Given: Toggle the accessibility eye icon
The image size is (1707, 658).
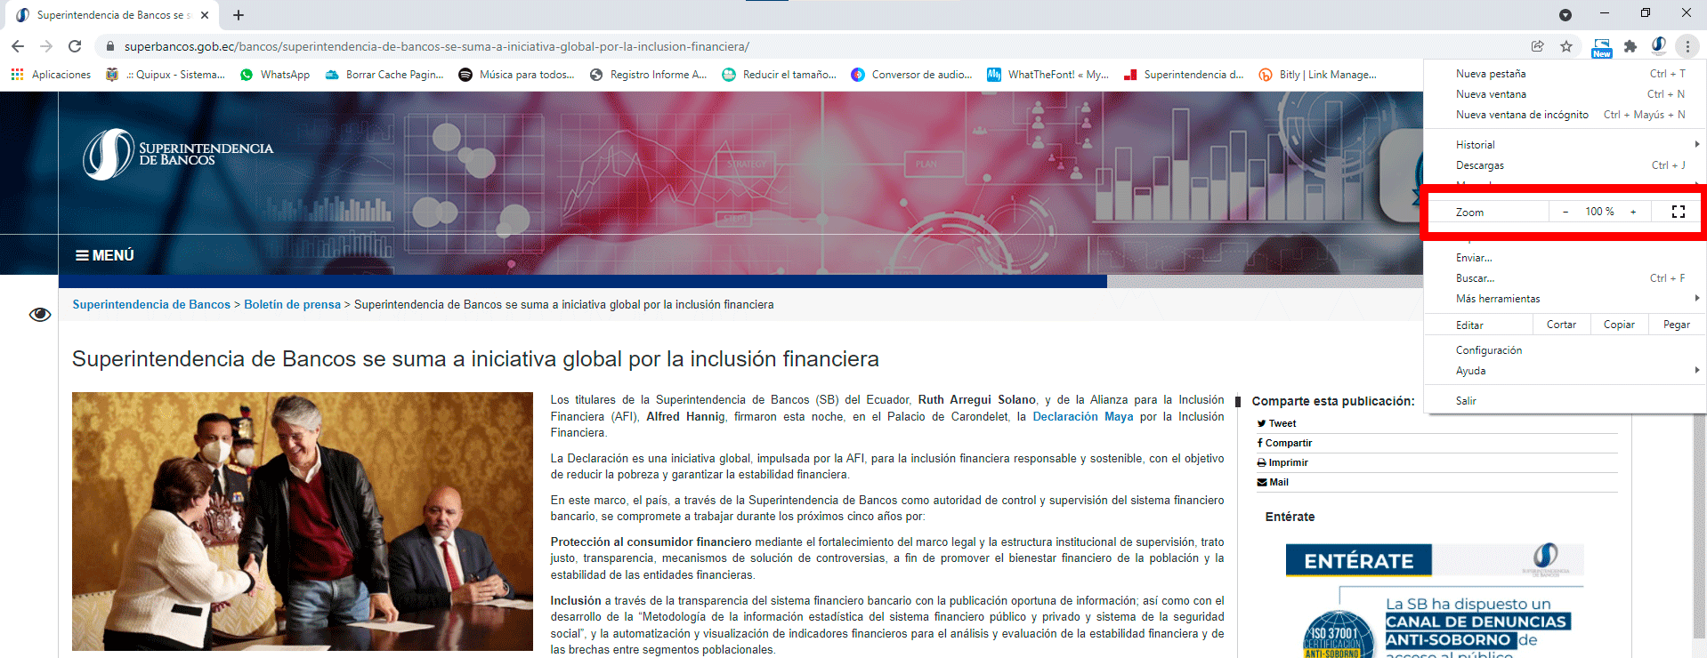Looking at the screenshot, I should [x=39, y=314].
